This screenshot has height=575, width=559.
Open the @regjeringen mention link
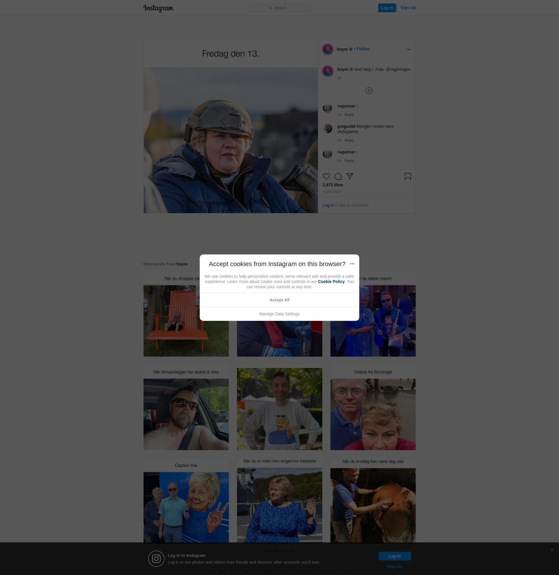[398, 69]
